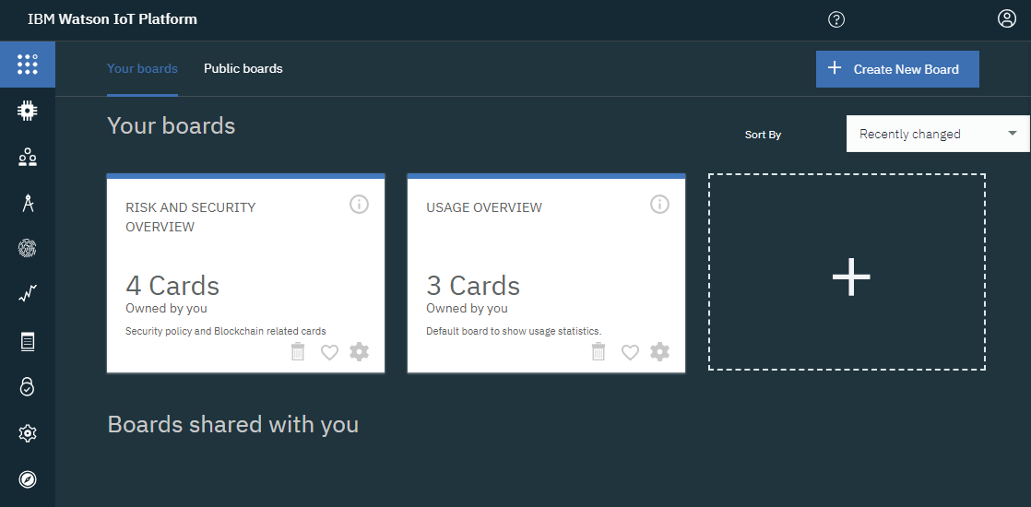Open the user profile icon in the header

[1007, 18]
